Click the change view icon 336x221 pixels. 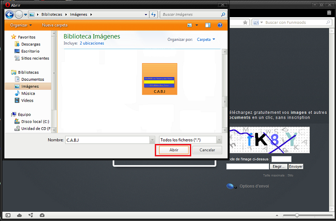(190, 25)
